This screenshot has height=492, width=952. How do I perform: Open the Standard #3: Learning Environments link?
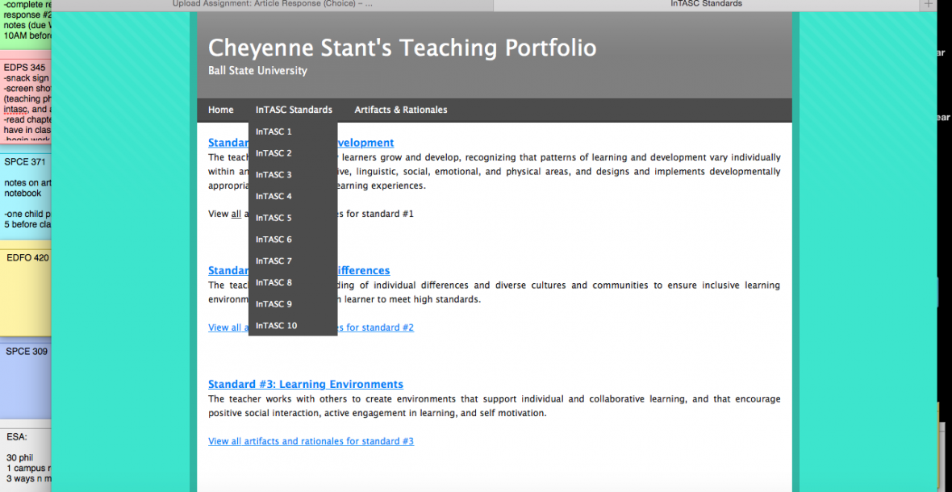pyautogui.click(x=305, y=385)
